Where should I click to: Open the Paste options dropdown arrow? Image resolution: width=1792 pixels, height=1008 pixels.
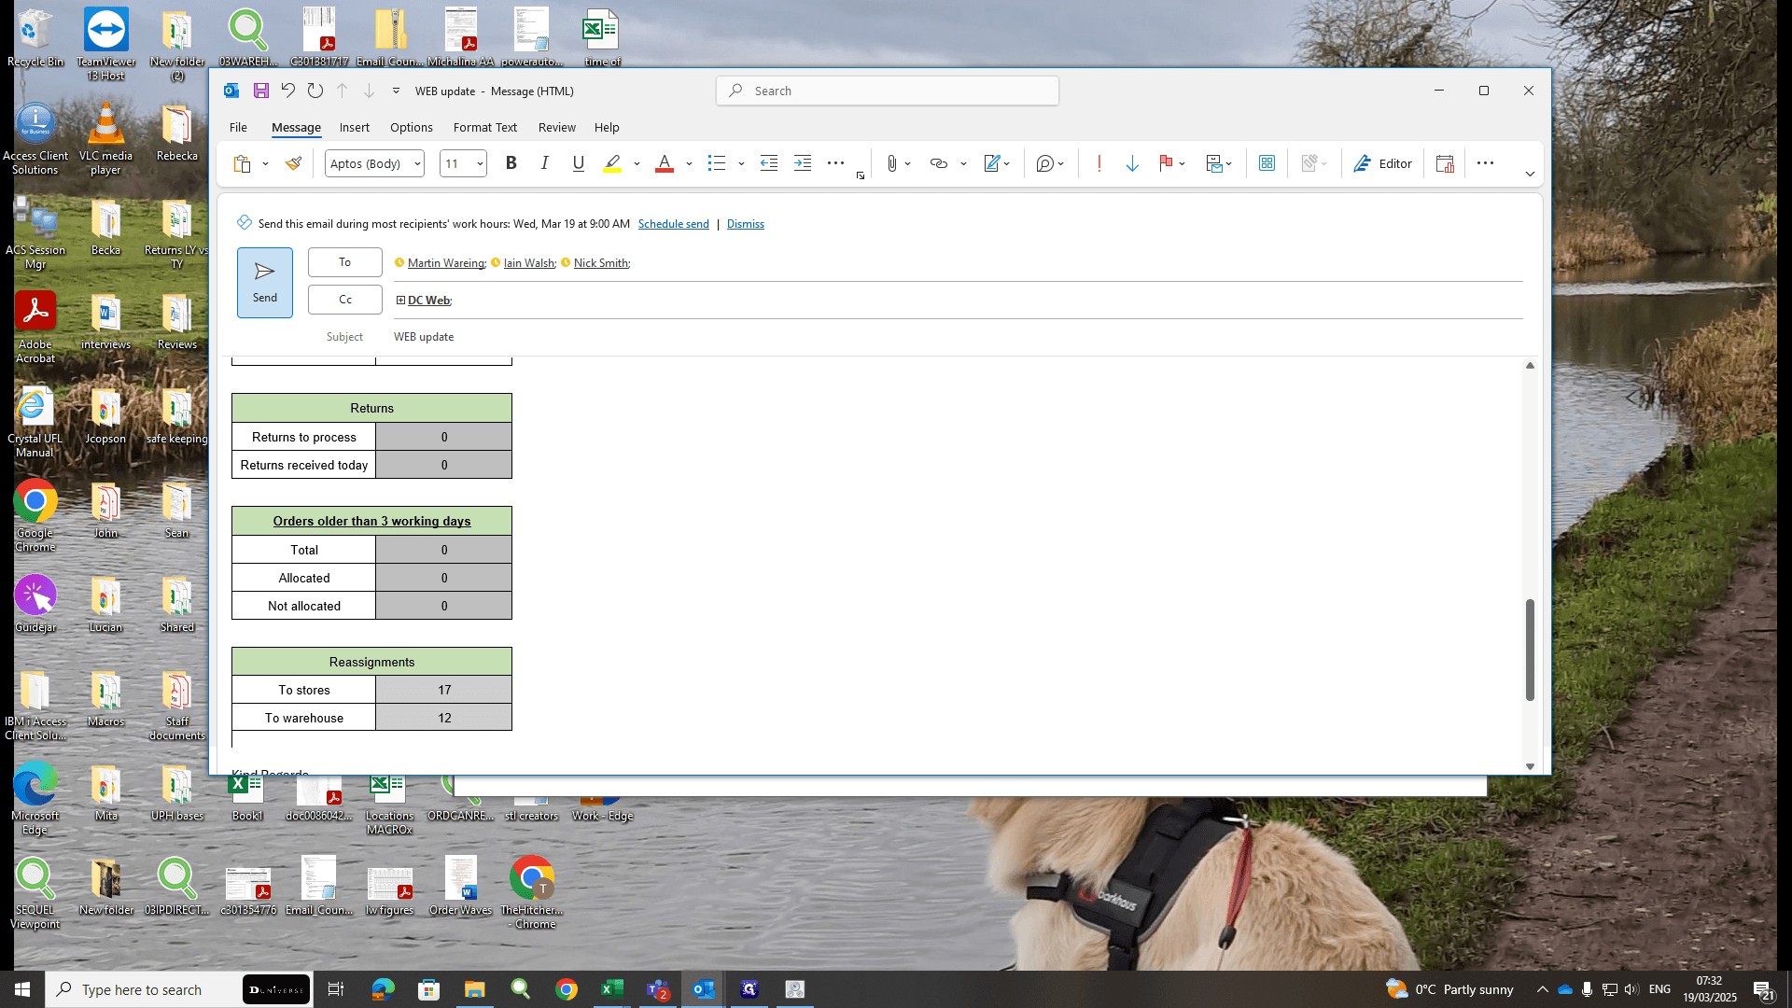point(266,164)
